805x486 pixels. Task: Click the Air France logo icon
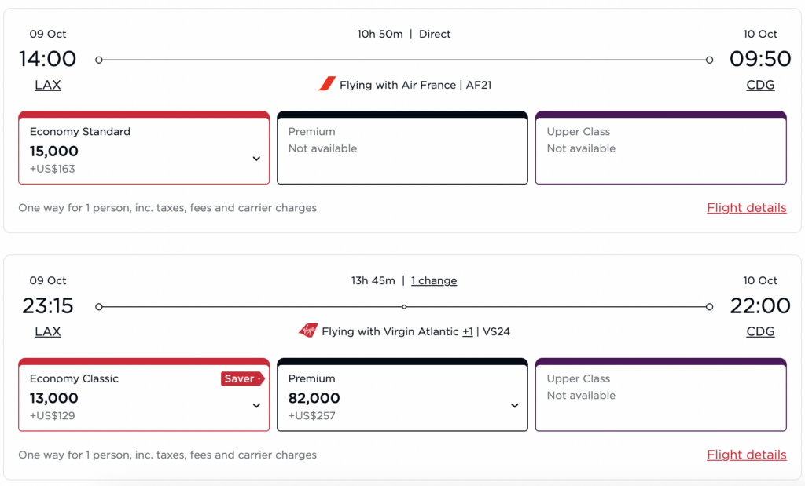point(326,84)
